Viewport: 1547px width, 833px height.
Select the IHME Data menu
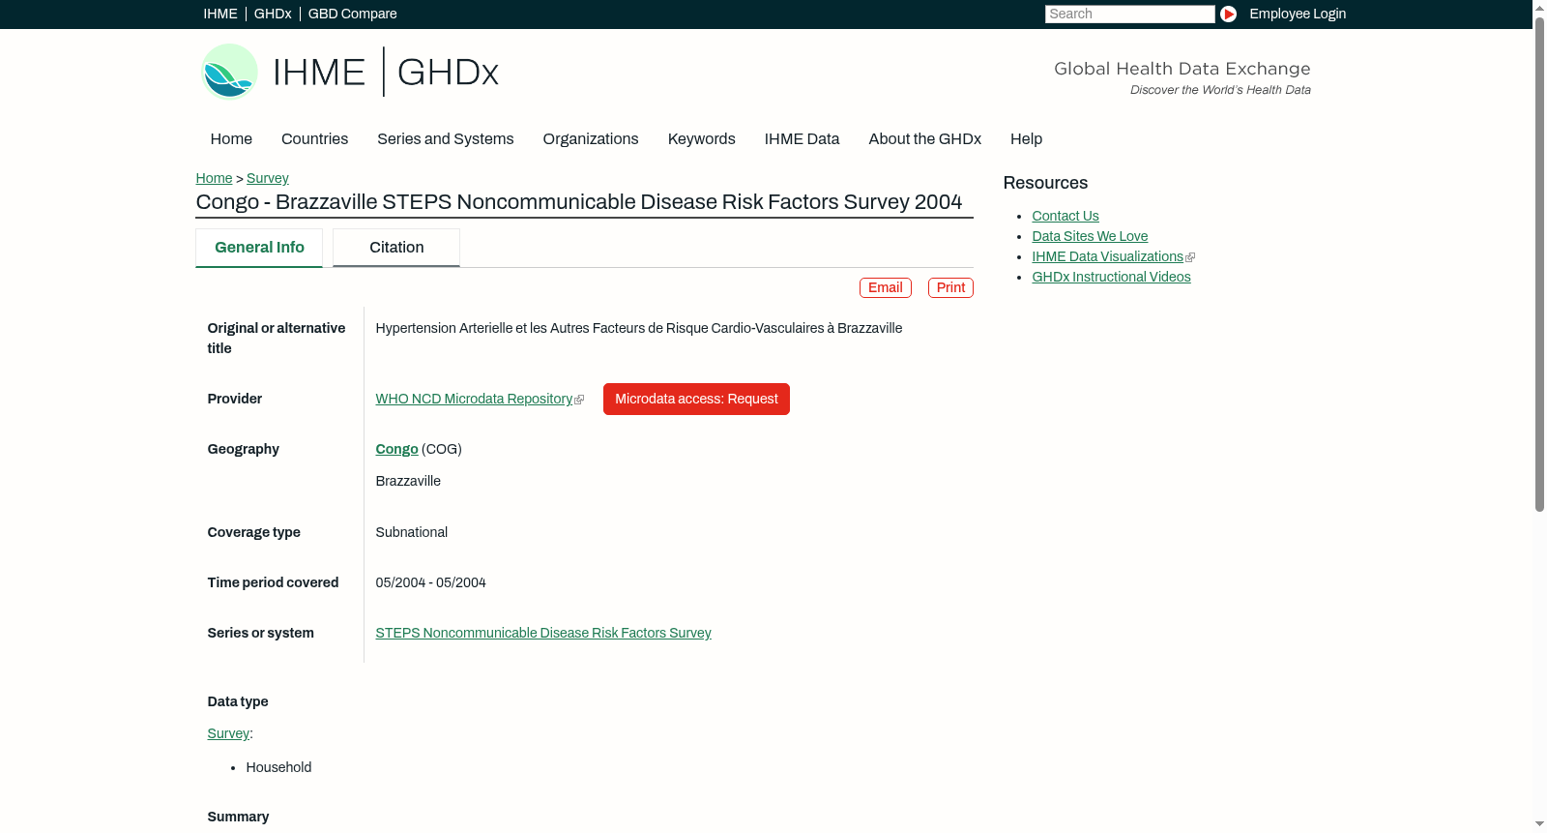(802, 139)
